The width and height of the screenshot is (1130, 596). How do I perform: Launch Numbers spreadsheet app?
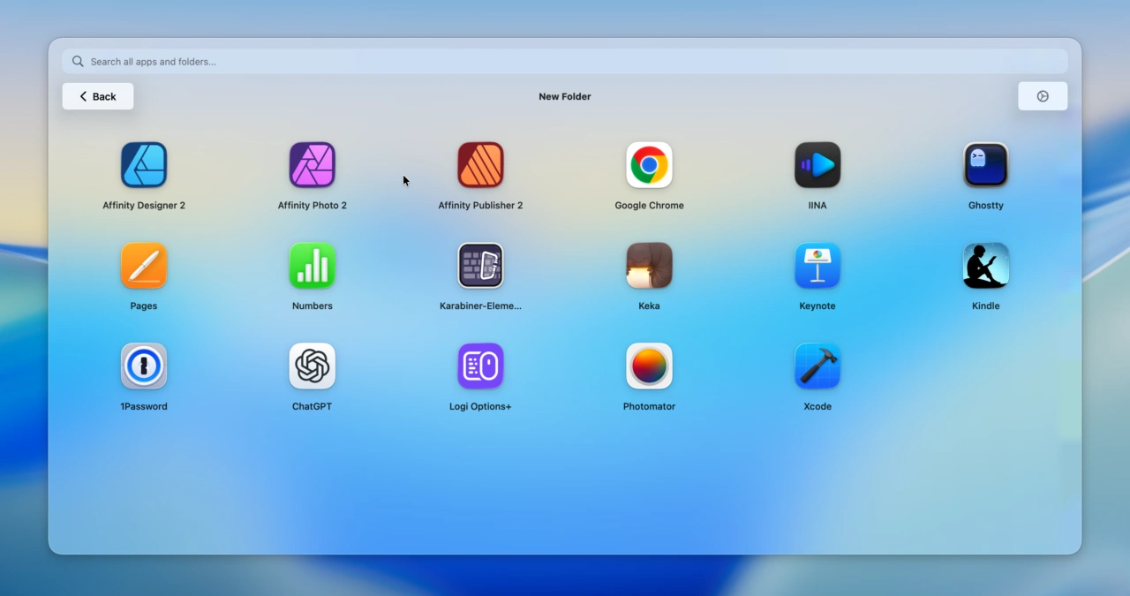click(313, 266)
